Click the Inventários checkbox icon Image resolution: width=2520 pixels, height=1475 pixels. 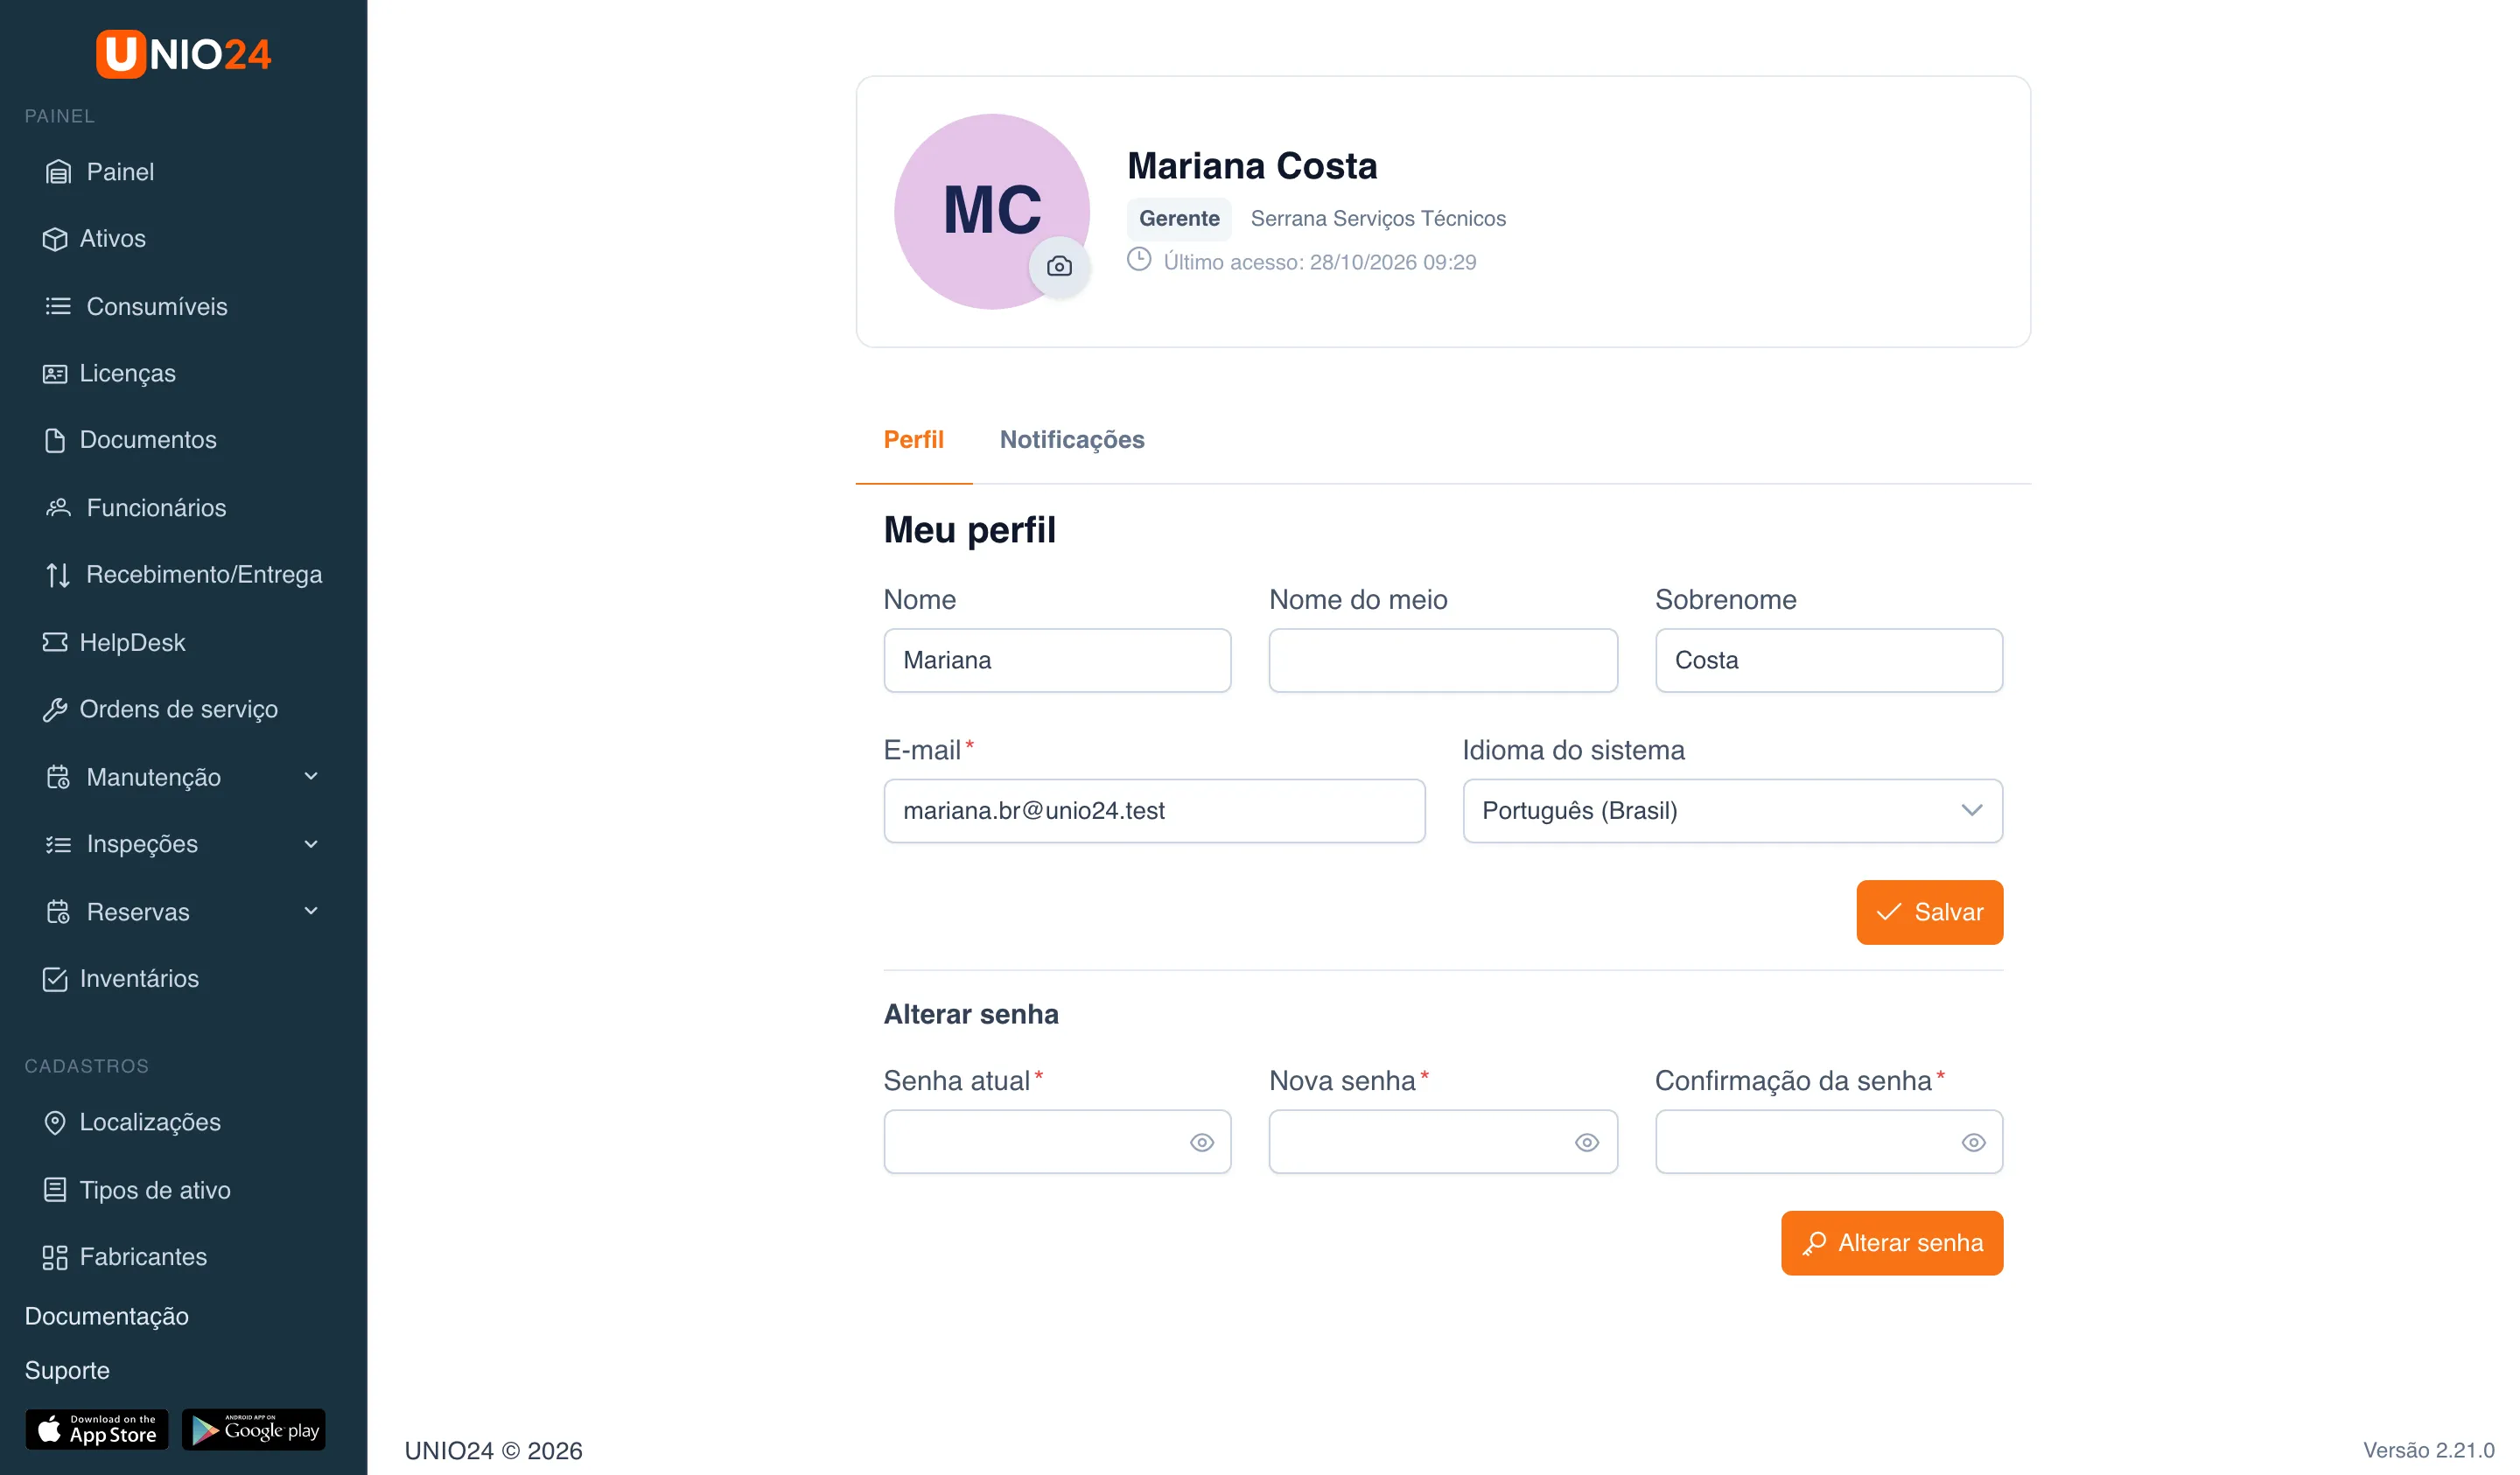55,979
